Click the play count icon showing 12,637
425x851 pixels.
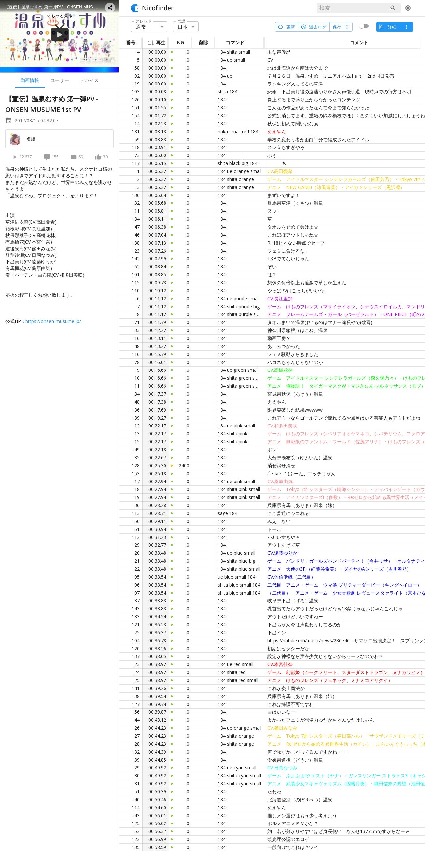[x=15, y=157]
